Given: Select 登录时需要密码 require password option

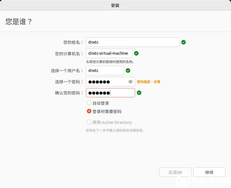Looking at the screenshot, I should pyautogui.click(x=89, y=111).
